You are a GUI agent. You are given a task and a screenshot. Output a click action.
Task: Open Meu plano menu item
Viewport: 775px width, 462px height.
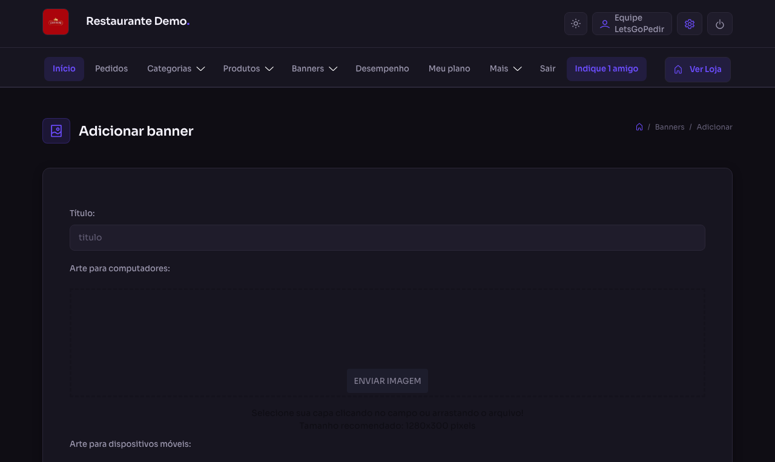pos(449,68)
